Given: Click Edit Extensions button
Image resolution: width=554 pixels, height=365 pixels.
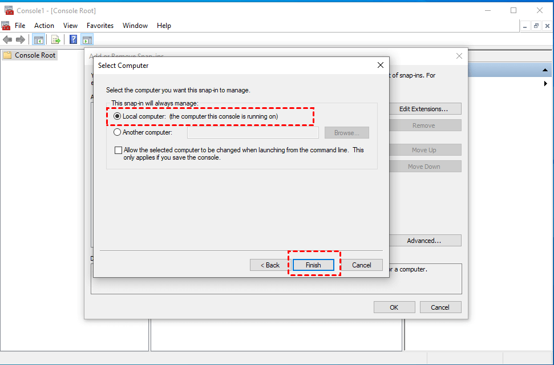Looking at the screenshot, I should [425, 109].
